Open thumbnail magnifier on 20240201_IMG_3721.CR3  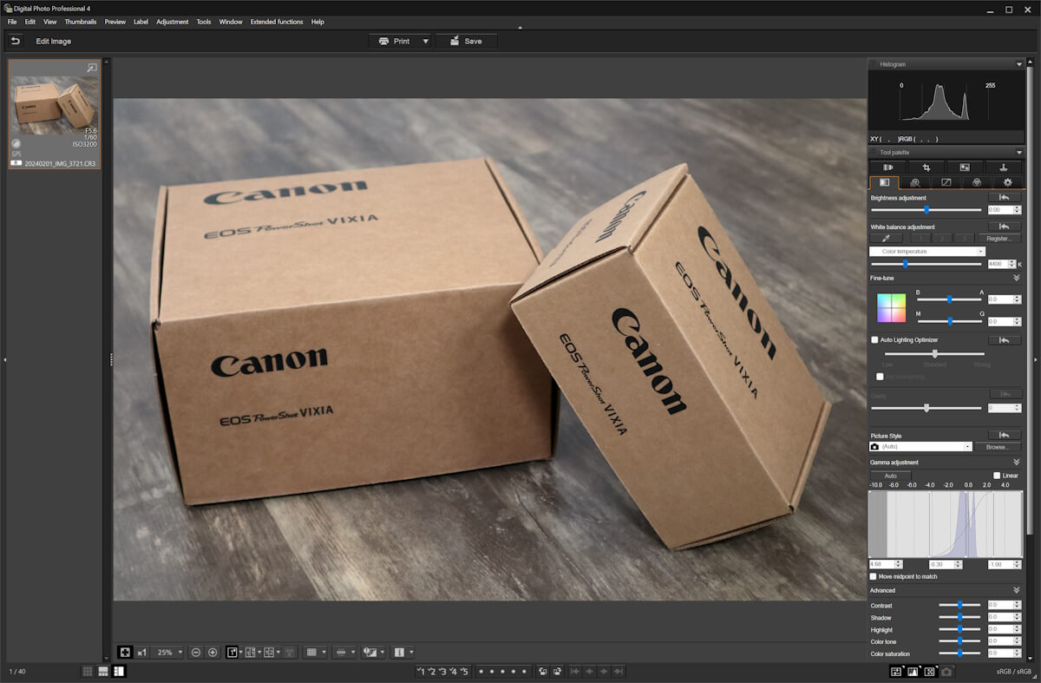click(x=92, y=68)
